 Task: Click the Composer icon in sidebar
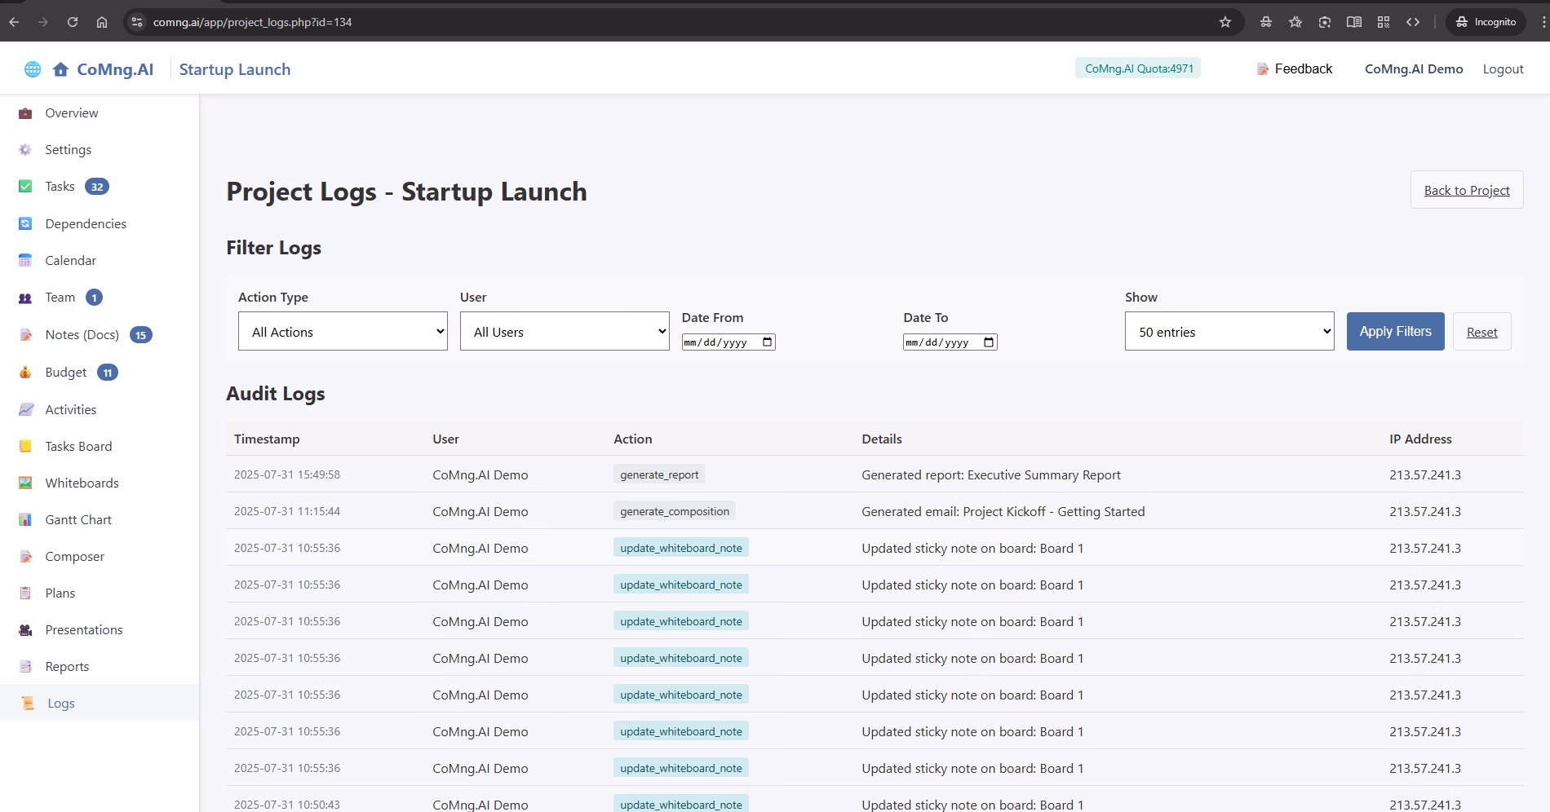click(x=25, y=557)
